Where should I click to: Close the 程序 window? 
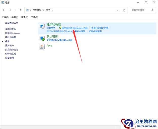(x=154, y=3)
